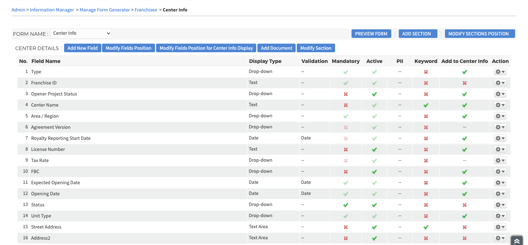Click gear icon for License Number row
The image size is (528, 245).
click(x=500, y=150)
